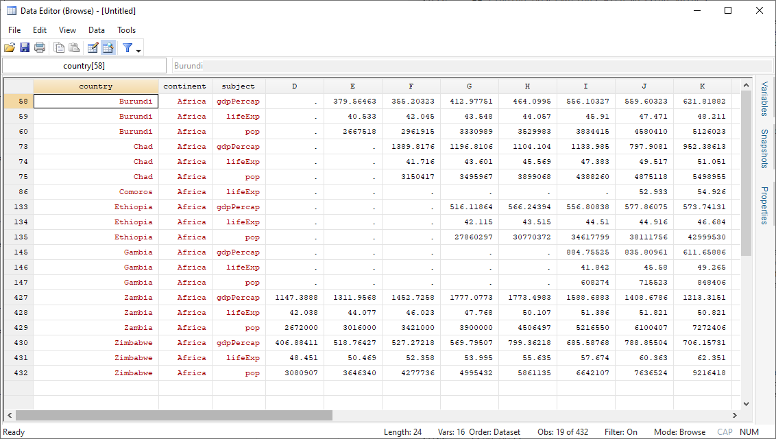This screenshot has height=439, width=776.
Task: Click Vars: 16 status entry
Action: point(451,432)
